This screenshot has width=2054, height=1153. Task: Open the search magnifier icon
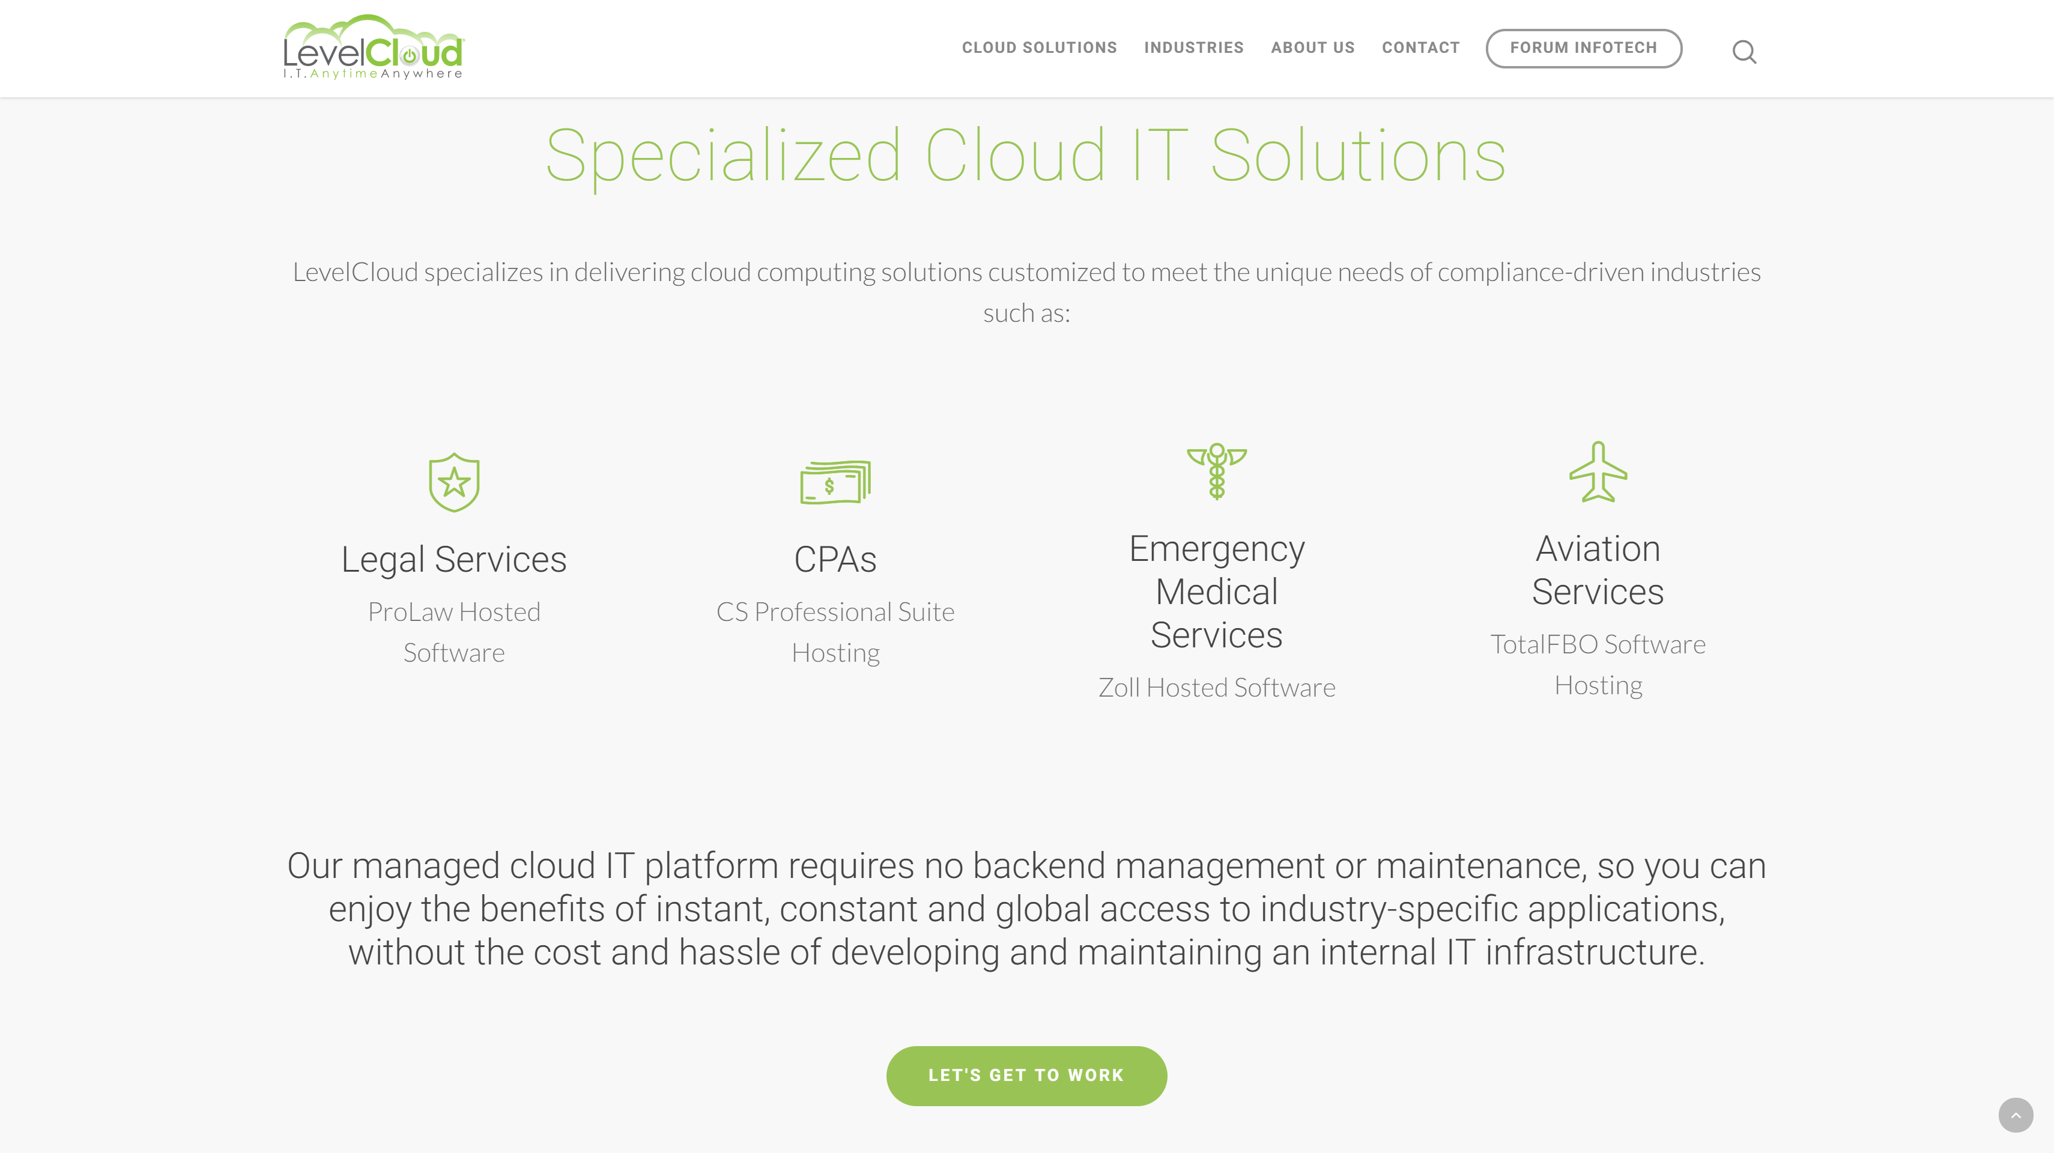pos(1744,52)
